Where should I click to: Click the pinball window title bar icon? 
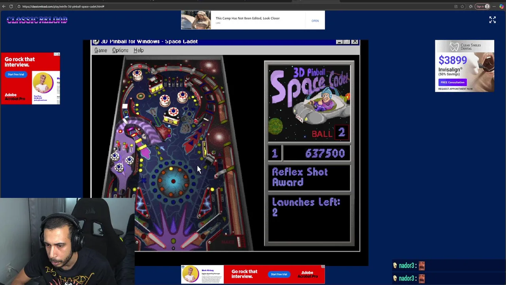click(x=96, y=42)
